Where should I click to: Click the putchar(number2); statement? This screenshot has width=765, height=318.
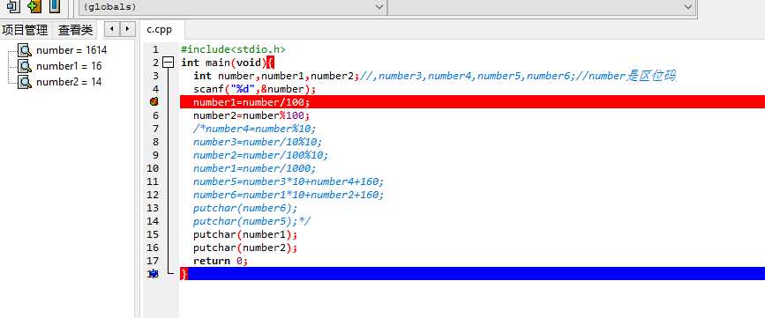click(245, 248)
